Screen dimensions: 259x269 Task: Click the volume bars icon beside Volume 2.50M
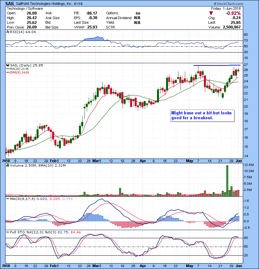8,165
